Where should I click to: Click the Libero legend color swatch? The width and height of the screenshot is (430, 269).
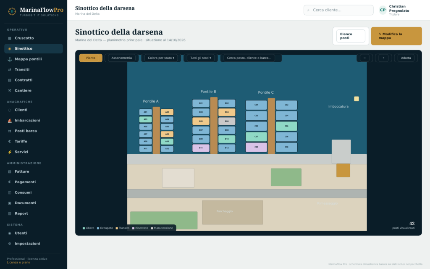coord(84,228)
